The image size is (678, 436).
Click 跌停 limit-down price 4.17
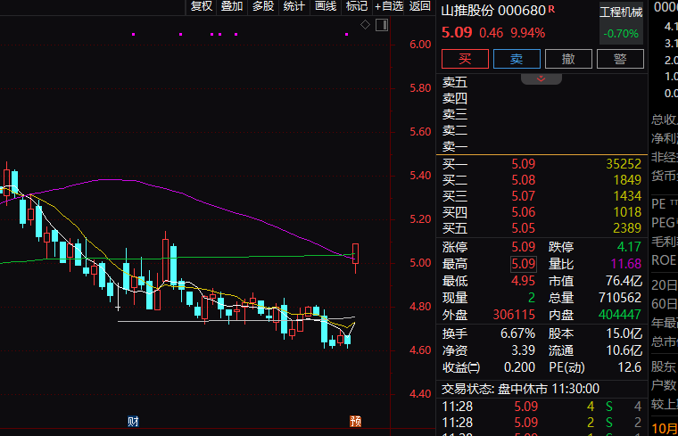pyautogui.click(x=629, y=247)
